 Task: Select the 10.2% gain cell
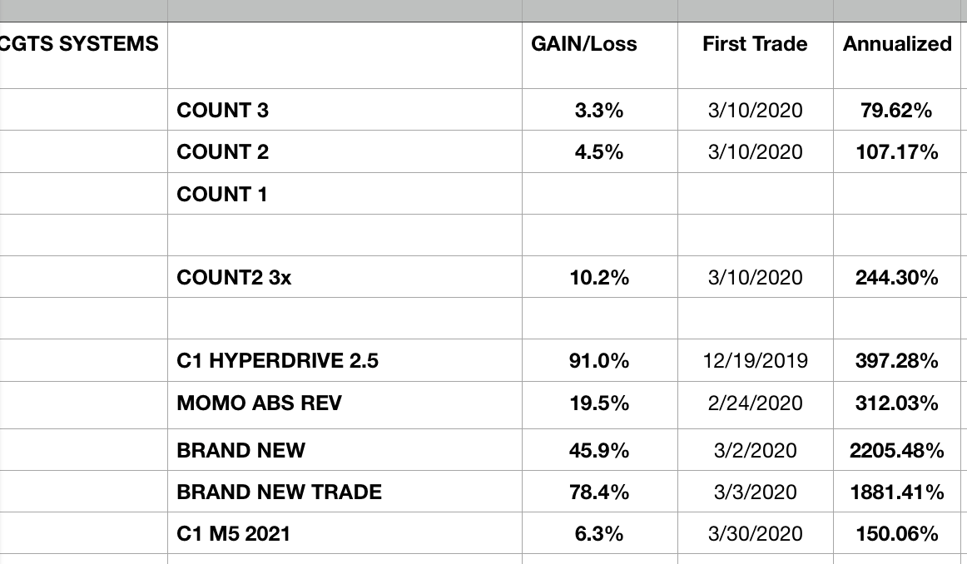click(599, 278)
